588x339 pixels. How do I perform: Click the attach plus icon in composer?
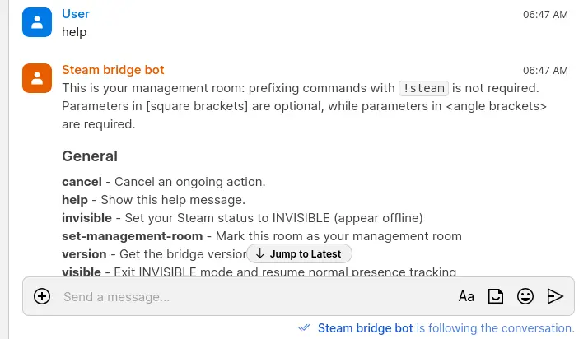[x=42, y=296]
